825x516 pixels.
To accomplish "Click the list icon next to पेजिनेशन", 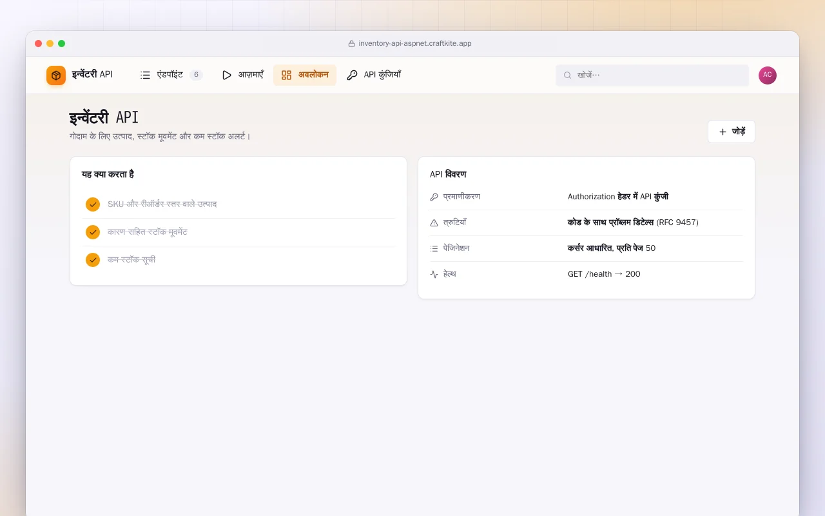I will [x=434, y=248].
